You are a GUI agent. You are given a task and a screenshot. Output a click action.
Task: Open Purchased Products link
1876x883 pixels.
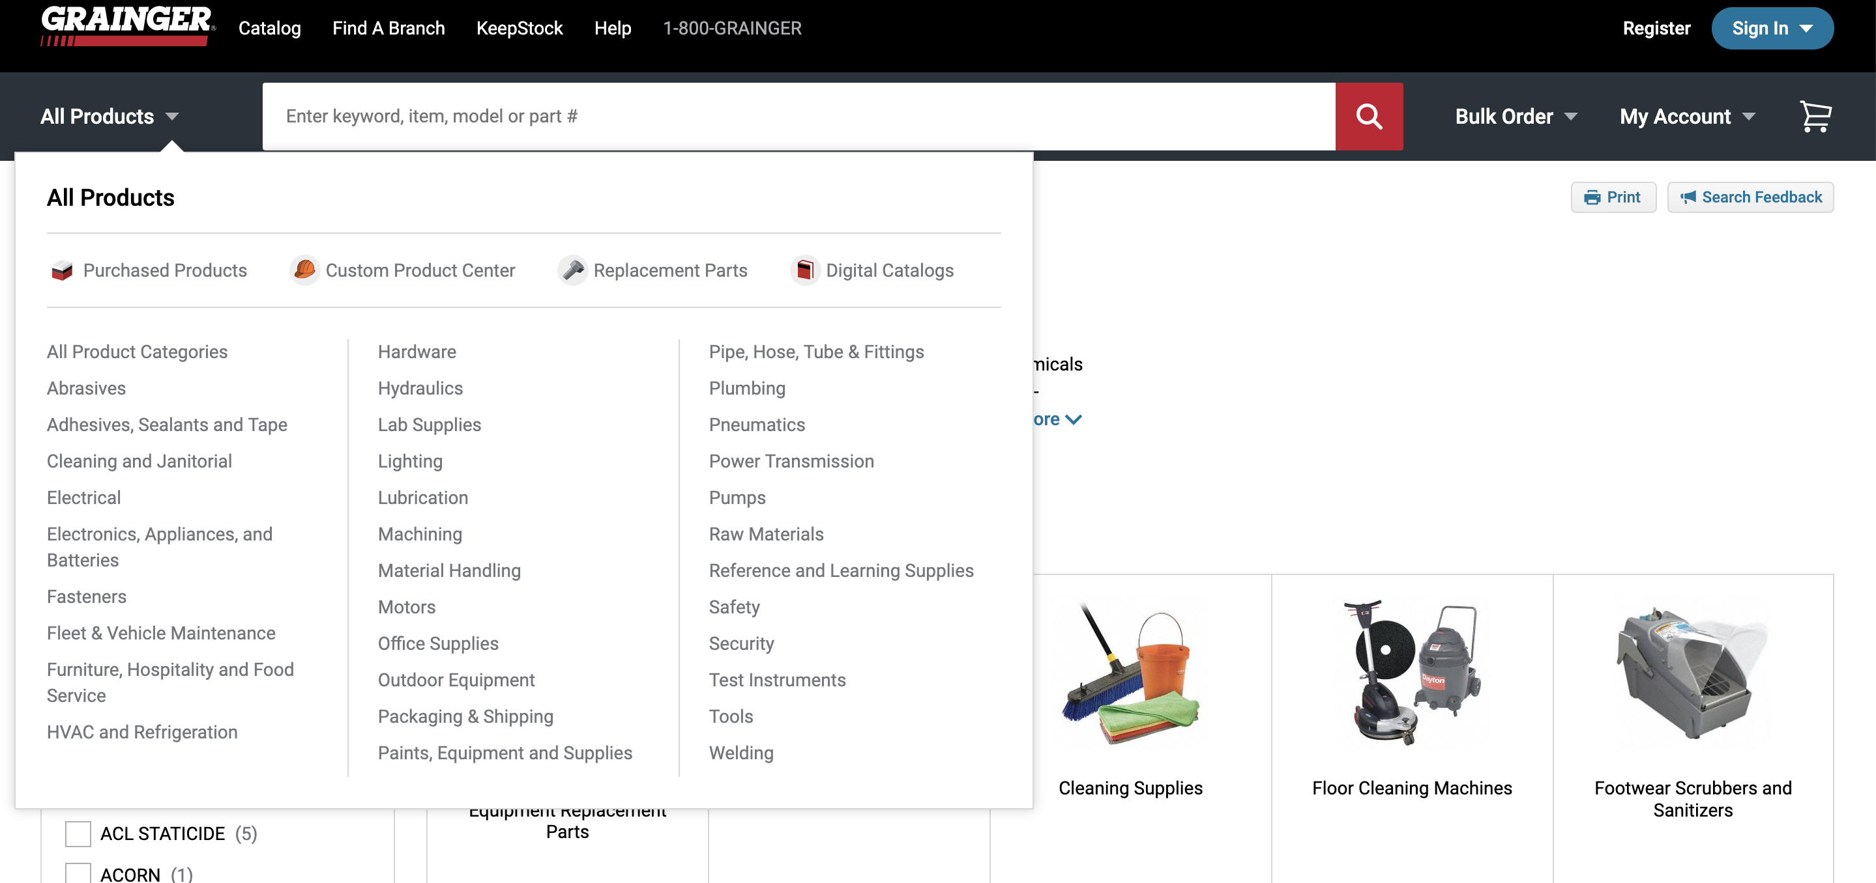pyautogui.click(x=164, y=271)
